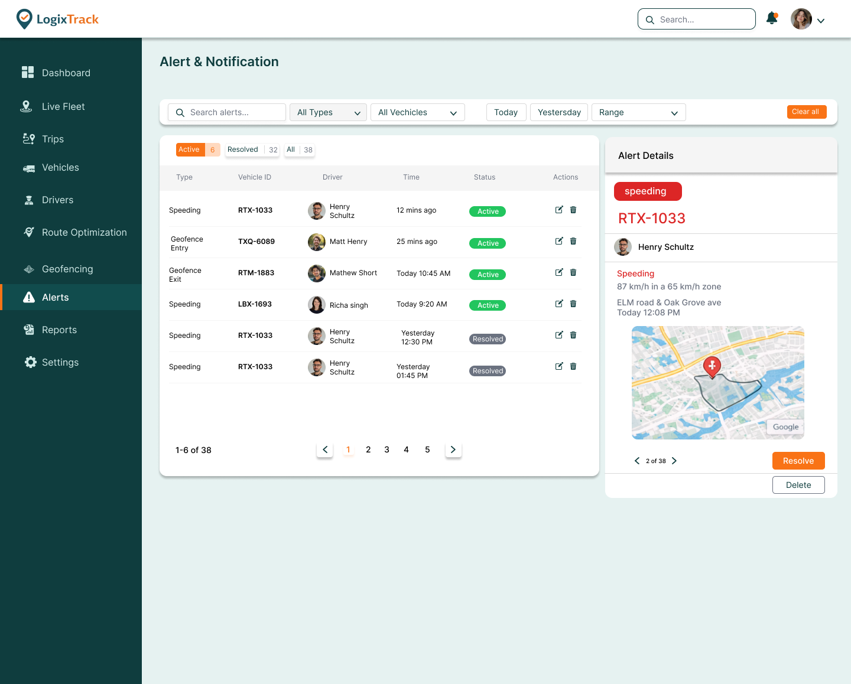Open the user profile menu chevron

(x=821, y=21)
